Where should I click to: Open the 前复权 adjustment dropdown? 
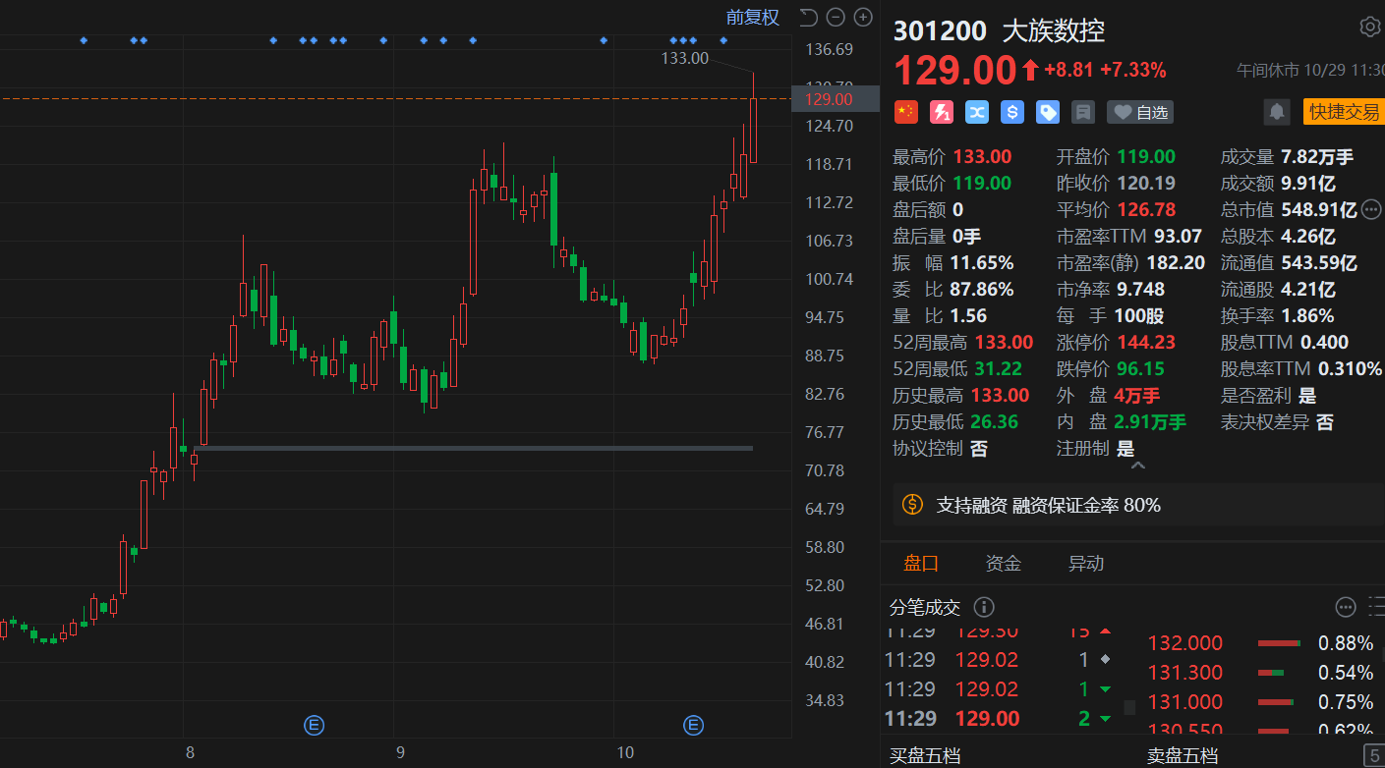pyautogui.click(x=752, y=17)
